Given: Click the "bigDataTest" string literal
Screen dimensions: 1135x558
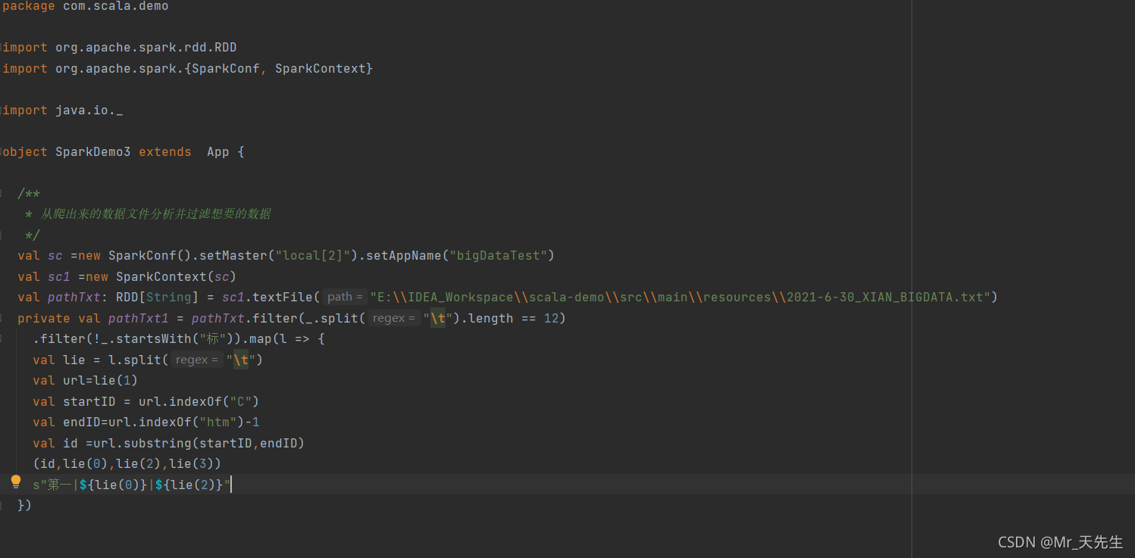Looking at the screenshot, I should [x=499, y=256].
